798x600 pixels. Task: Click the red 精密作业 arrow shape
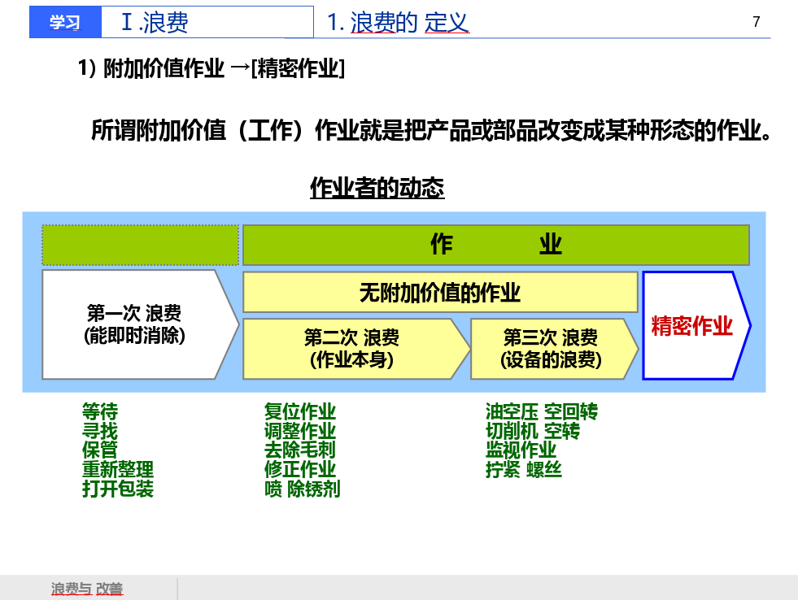pos(691,325)
